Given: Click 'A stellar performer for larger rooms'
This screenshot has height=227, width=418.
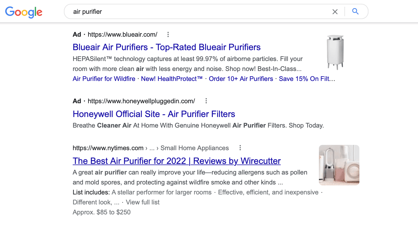Looking at the screenshot, I should click(x=162, y=192).
